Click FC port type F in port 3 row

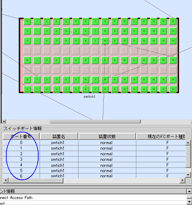167,159
